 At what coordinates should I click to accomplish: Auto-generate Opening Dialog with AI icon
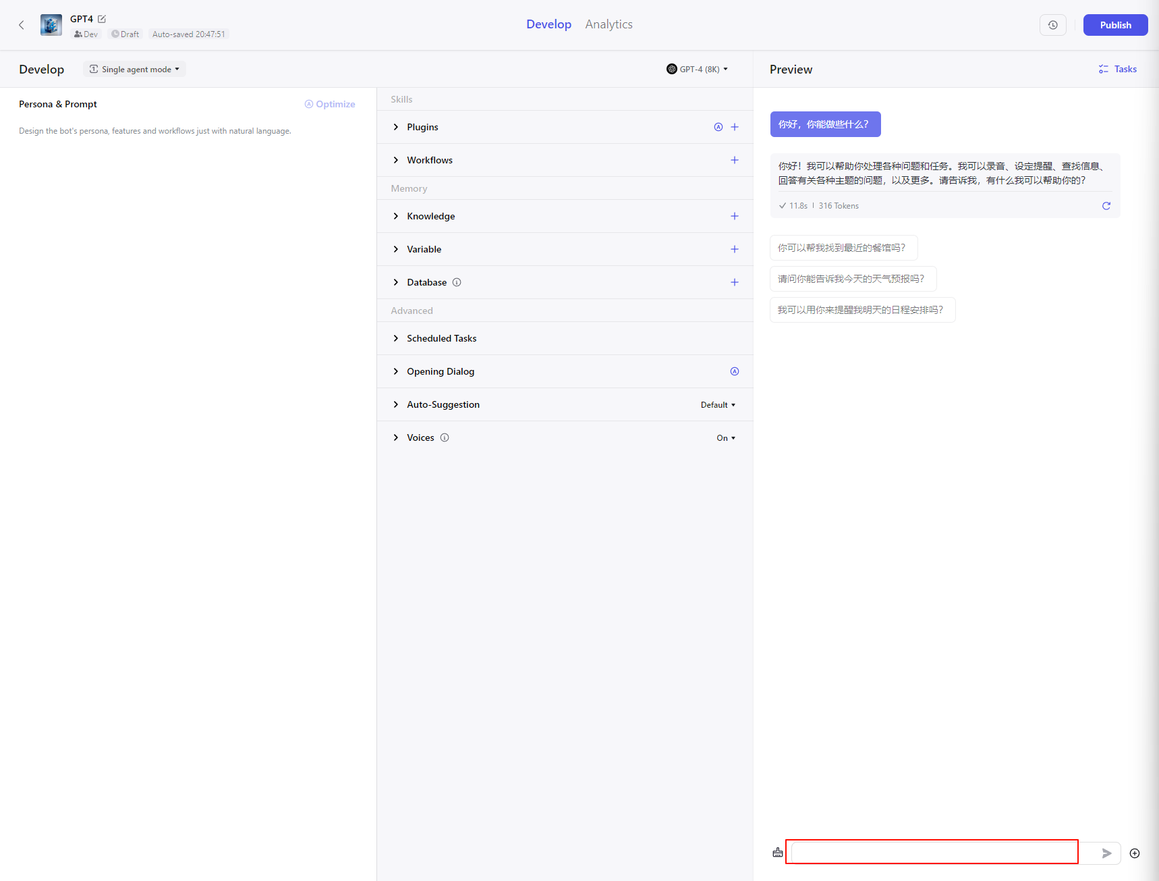735,371
